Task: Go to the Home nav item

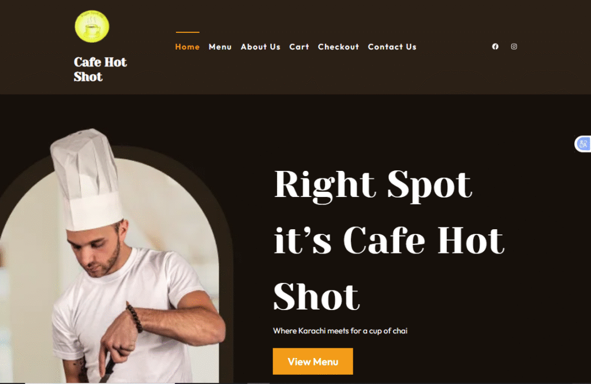Action: click(x=188, y=47)
